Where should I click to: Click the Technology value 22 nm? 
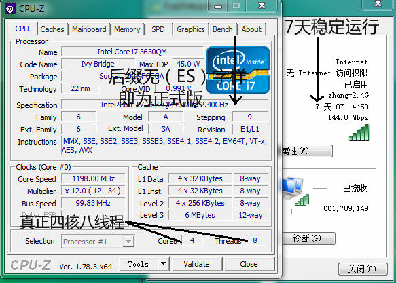click(80, 88)
